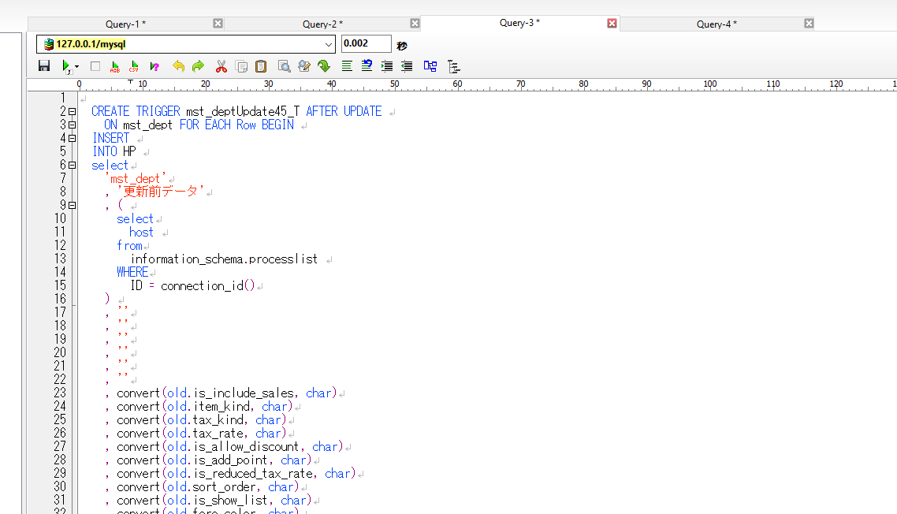The width and height of the screenshot is (897, 514).
Task: Collapse the INSERT fold on line 4
Action: point(72,138)
